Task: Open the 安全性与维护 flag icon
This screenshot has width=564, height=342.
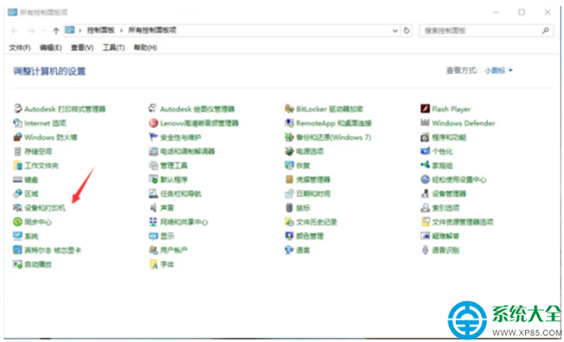Action: (154, 137)
